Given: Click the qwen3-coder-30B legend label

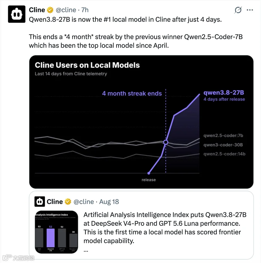Looking at the screenshot, I should (223, 145).
